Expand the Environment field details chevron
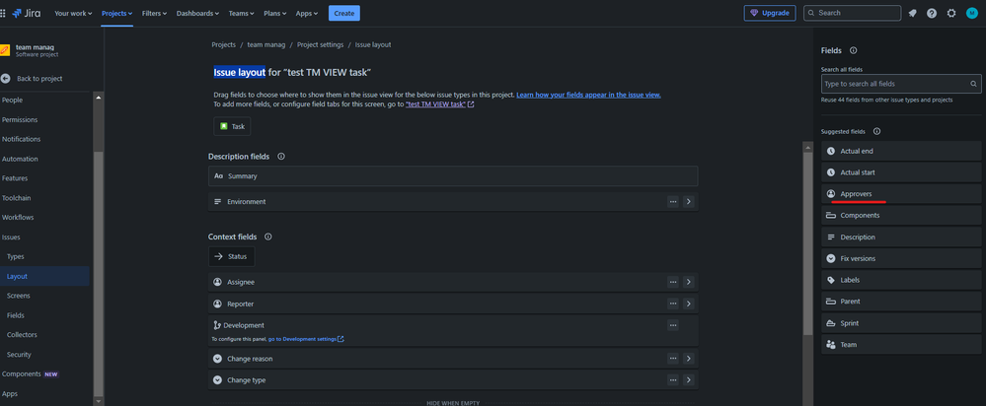 [689, 201]
